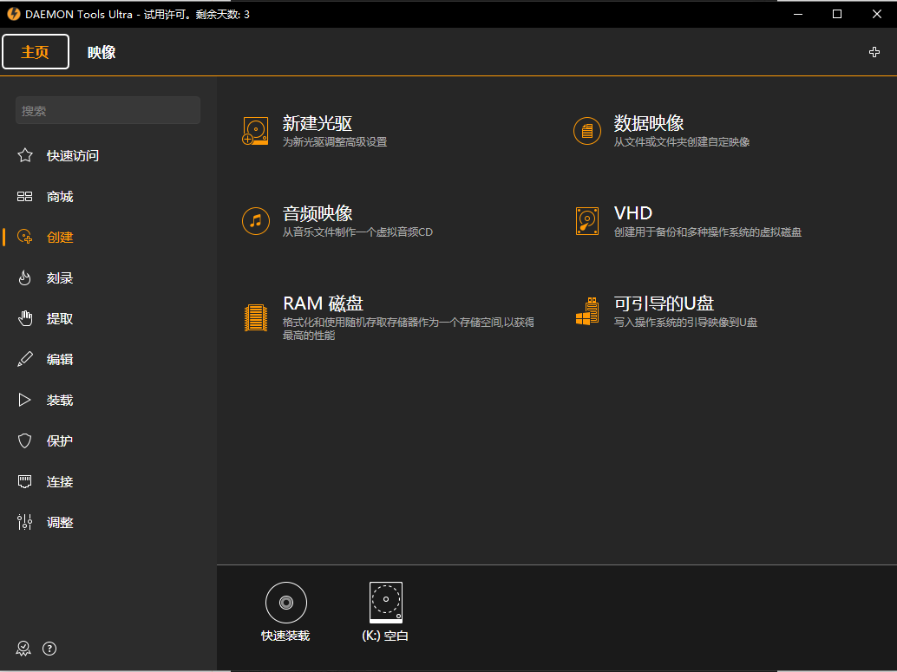Image resolution: width=897 pixels, height=672 pixels.
Task: Open the 数据映像 (Data Image) tool
Action: 586,130
